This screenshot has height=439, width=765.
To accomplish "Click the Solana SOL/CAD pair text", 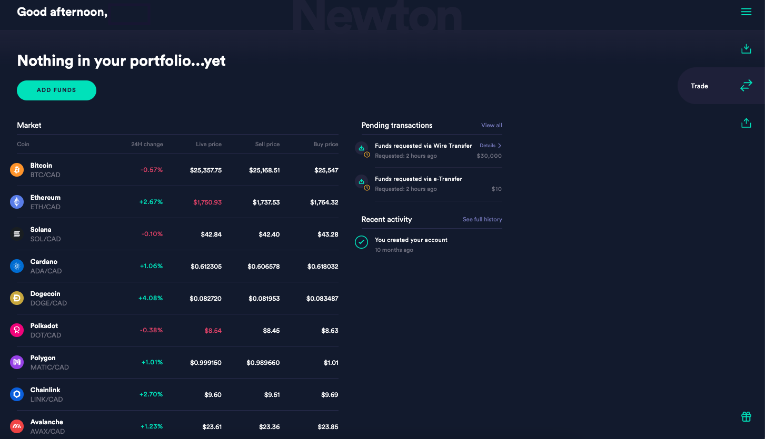I will pos(46,239).
